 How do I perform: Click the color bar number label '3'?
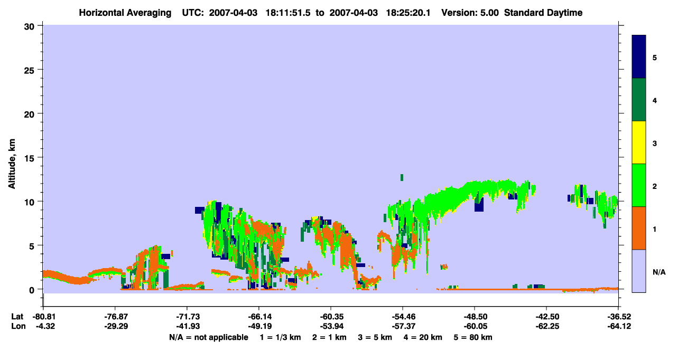[x=655, y=143]
